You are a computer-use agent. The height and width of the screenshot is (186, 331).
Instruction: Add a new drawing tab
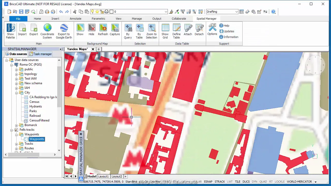[x=99, y=49]
